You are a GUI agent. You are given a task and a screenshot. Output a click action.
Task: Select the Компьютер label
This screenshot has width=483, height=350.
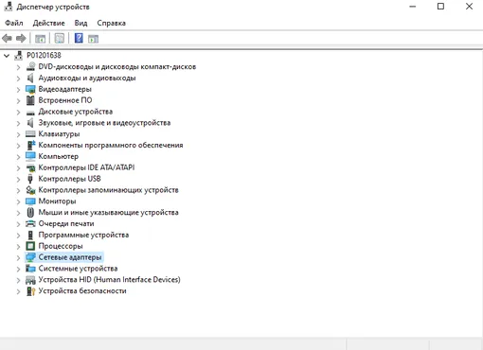[x=59, y=156]
